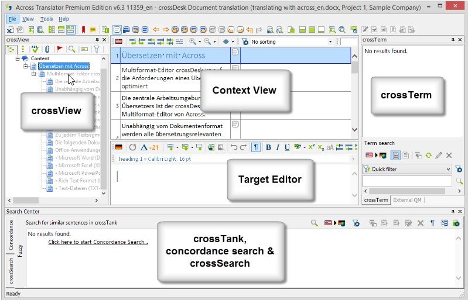This screenshot has width=468, height=300.
Task: Click magnifier icon in Search Center toolbar
Action: coord(315,223)
